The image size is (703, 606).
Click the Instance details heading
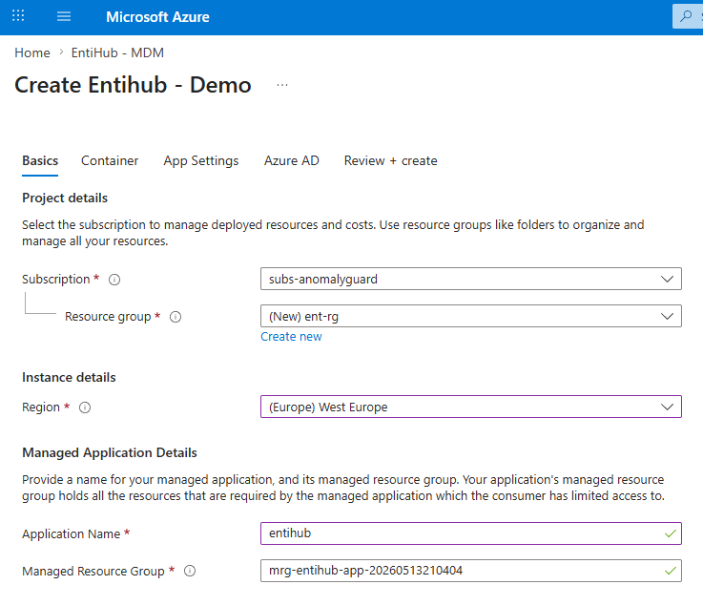(x=69, y=377)
